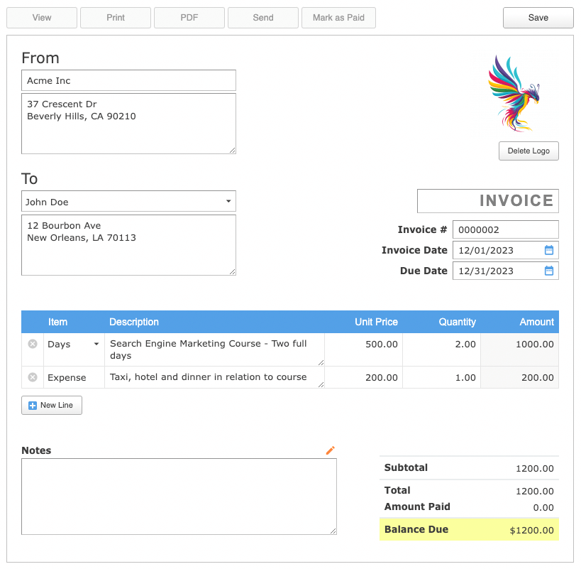Click the From address box with Crescent Dr

point(128,124)
